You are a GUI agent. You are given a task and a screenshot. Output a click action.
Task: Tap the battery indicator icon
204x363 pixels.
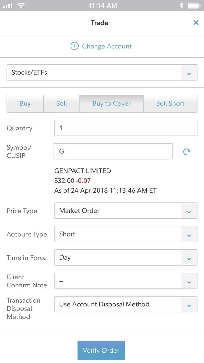coord(193,5)
